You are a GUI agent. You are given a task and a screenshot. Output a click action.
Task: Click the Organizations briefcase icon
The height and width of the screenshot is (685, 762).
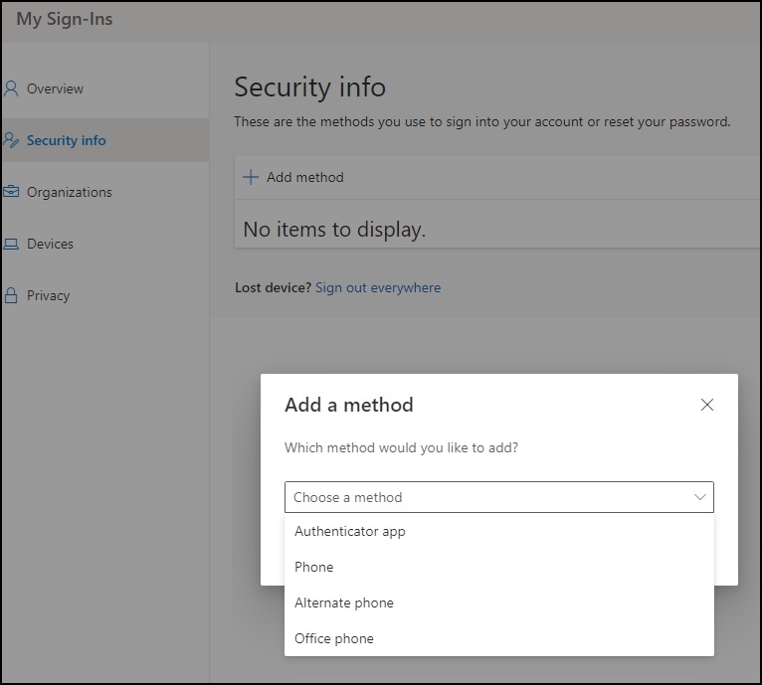[12, 192]
